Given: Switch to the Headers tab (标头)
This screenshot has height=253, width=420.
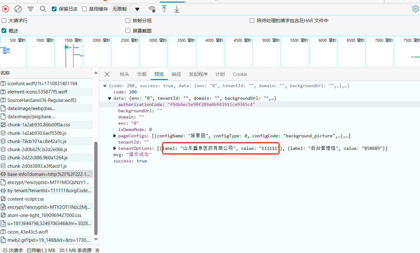Looking at the screenshot, I should click(125, 74).
